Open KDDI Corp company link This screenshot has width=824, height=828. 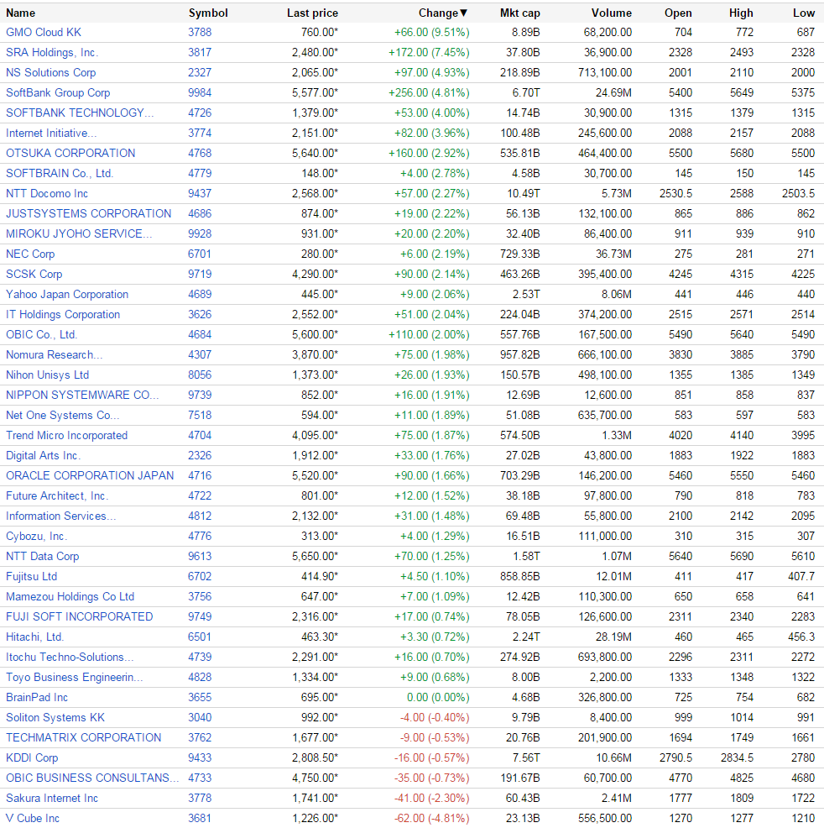(x=32, y=758)
